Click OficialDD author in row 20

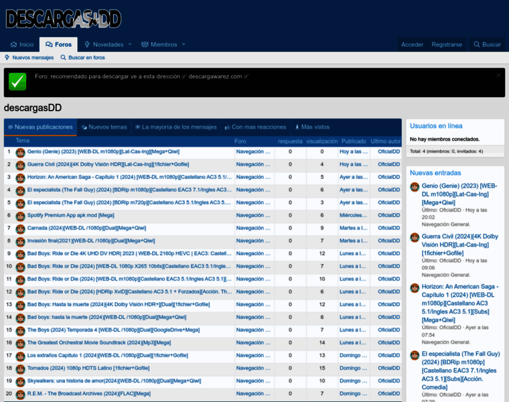pos(389,393)
